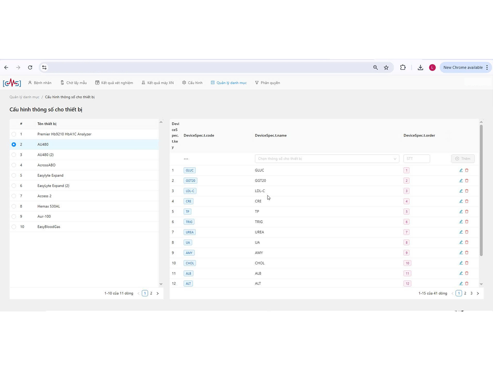Screen dimensions: 493x370
Task: Click the edit pencil icon for GLUC row
Action: [x=461, y=170]
